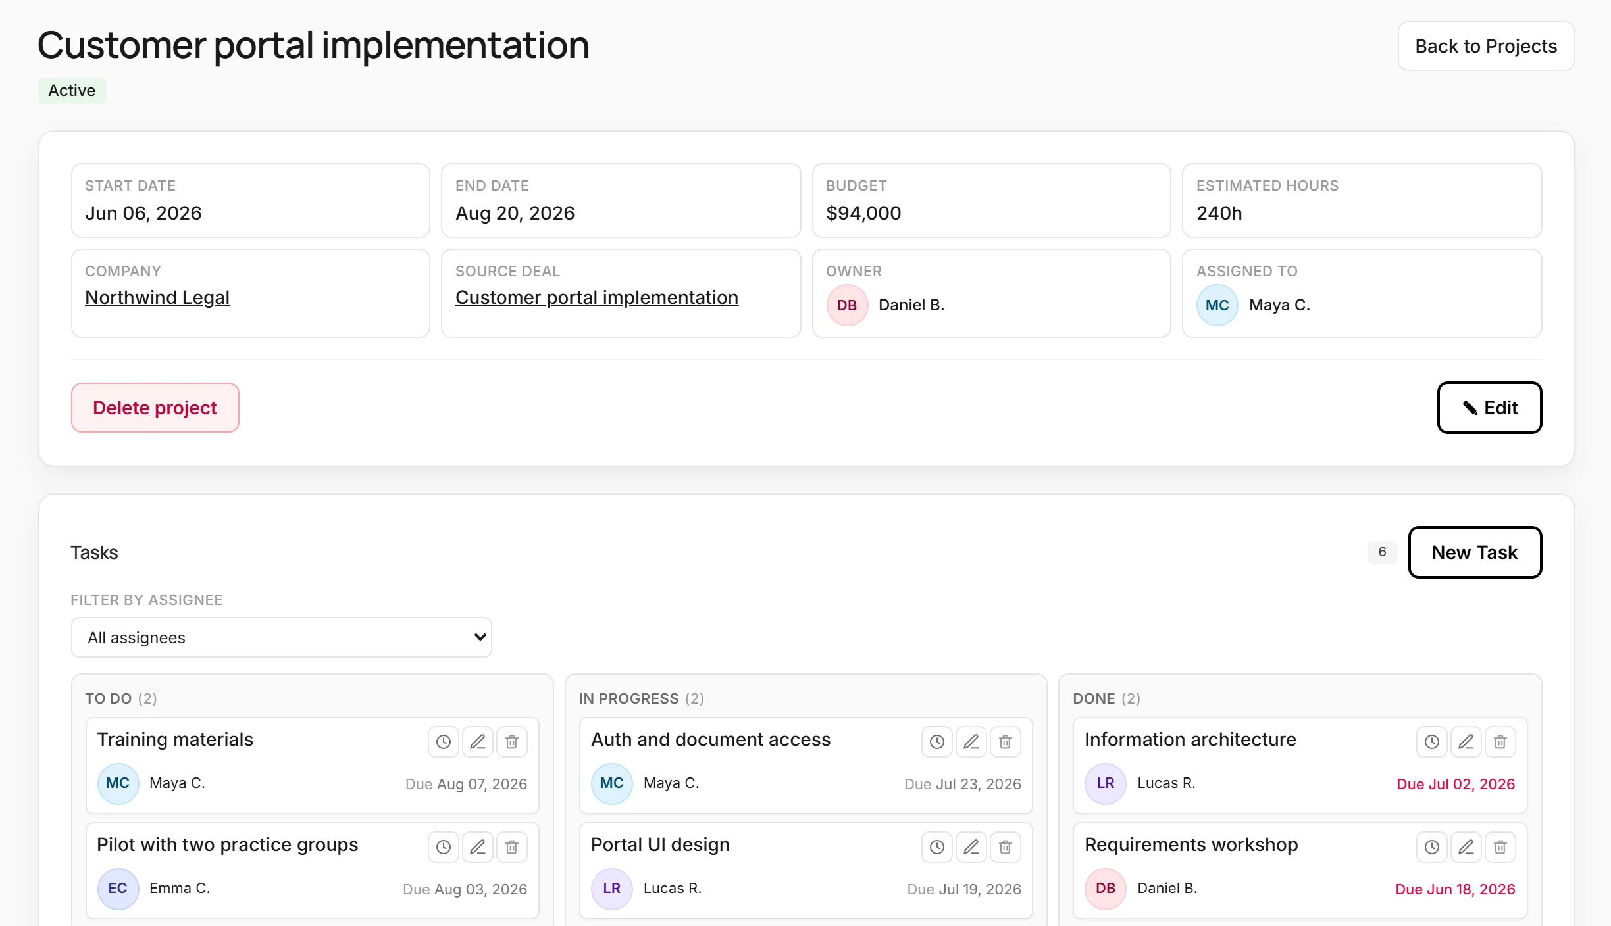The image size is (1611, 926).
Task: Click start date Jun 06, 2026
Action: coord(143,213)
